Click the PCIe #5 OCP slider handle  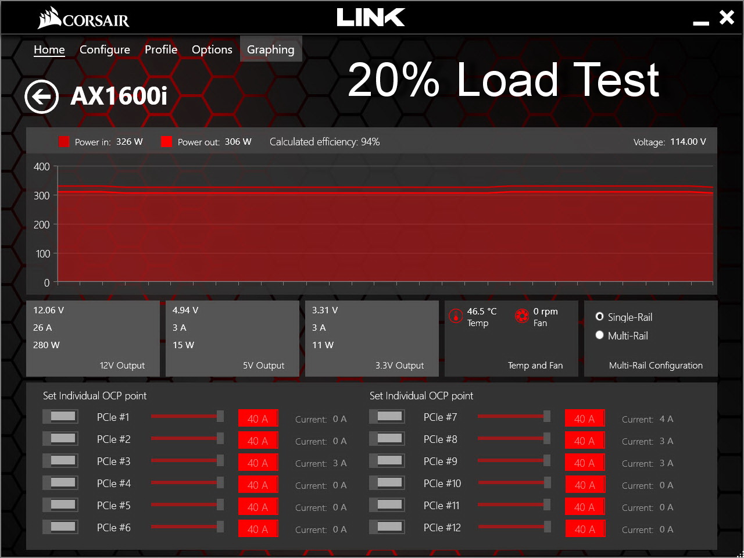pos(220,505)
